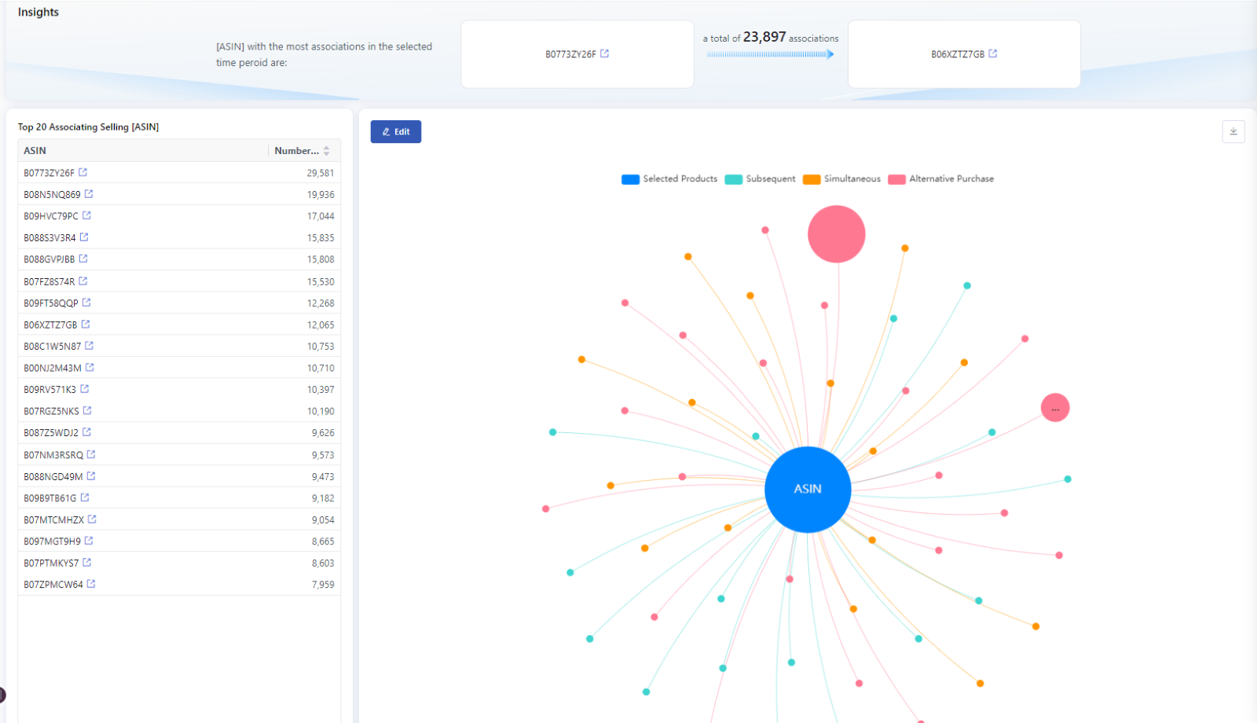This screenshot has width=1257, height=723.
Task: Open external link icon for B07ZPMCW64
Action: coord(91,583)
